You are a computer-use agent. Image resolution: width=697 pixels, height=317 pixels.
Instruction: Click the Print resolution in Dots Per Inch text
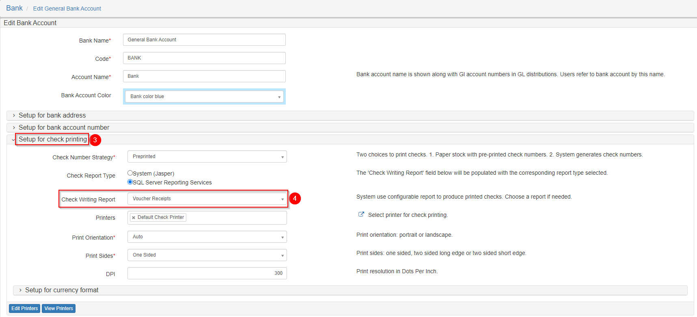tap(397, 271)
